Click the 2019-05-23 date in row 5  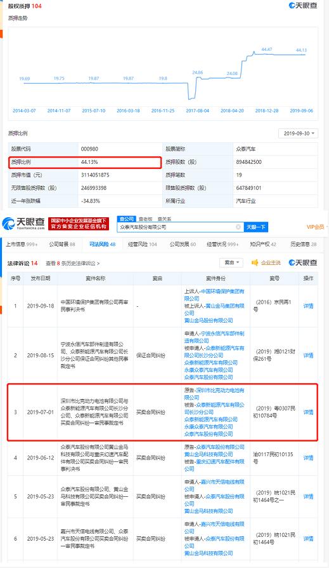click(41, 497)
